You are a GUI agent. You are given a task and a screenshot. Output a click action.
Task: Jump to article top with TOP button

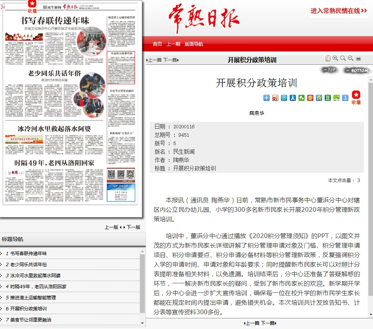329,70
